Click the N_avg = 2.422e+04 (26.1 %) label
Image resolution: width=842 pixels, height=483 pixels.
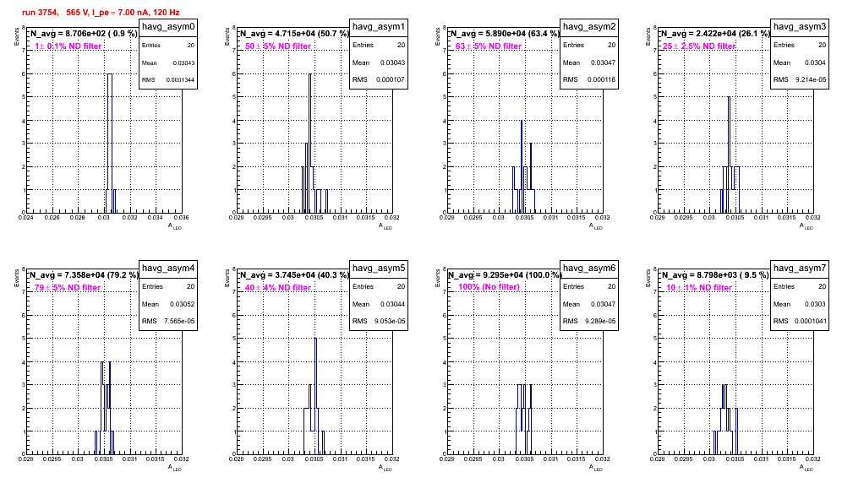point(714,33)
